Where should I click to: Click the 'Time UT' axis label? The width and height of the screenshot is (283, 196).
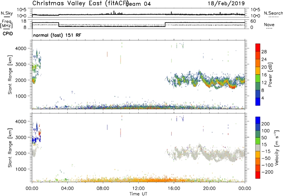pos(138,194)
